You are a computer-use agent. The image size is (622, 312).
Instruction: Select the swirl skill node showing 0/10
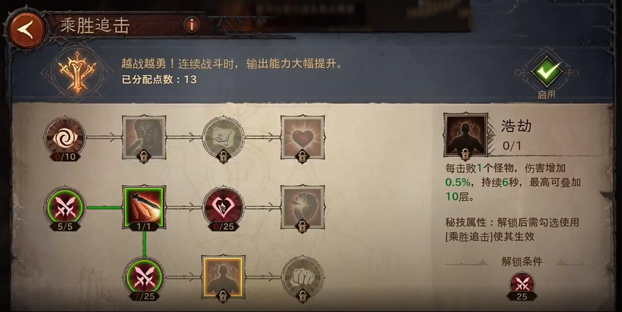[65, 138]
